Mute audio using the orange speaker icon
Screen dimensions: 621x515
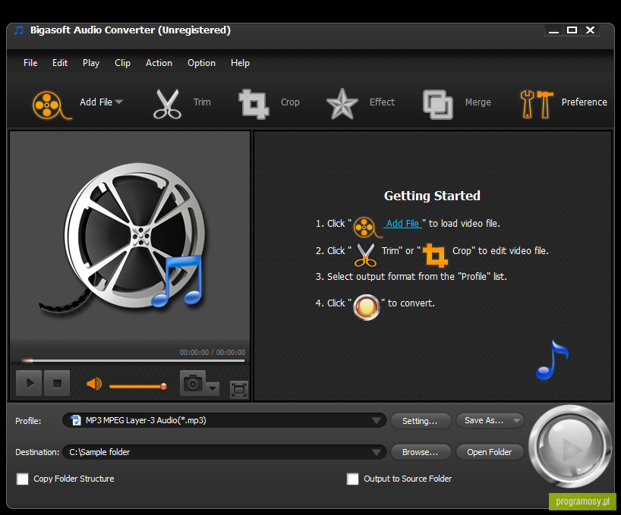(94, 384)
